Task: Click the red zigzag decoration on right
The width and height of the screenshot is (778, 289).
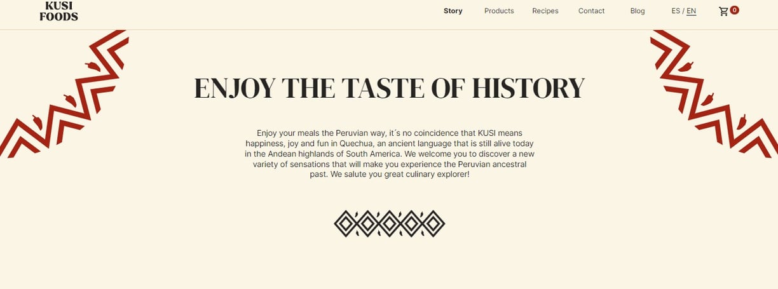Action: coord(714,94)
